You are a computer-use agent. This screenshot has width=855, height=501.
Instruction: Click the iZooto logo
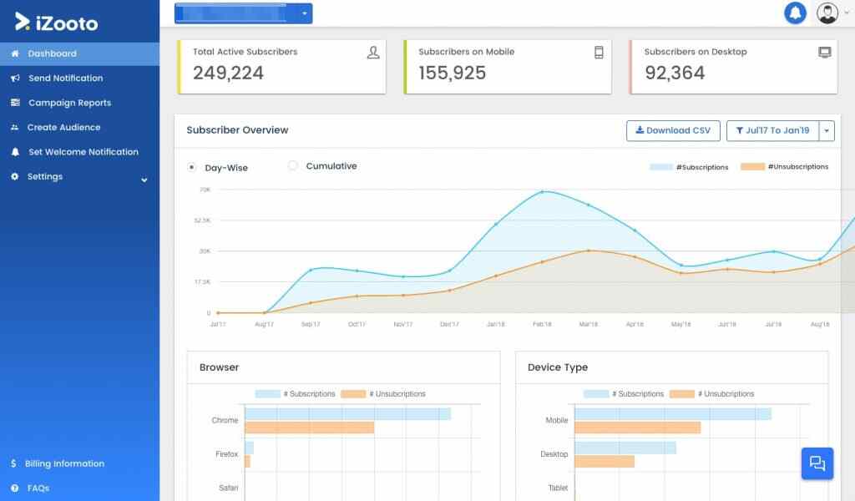coord(57,22)
